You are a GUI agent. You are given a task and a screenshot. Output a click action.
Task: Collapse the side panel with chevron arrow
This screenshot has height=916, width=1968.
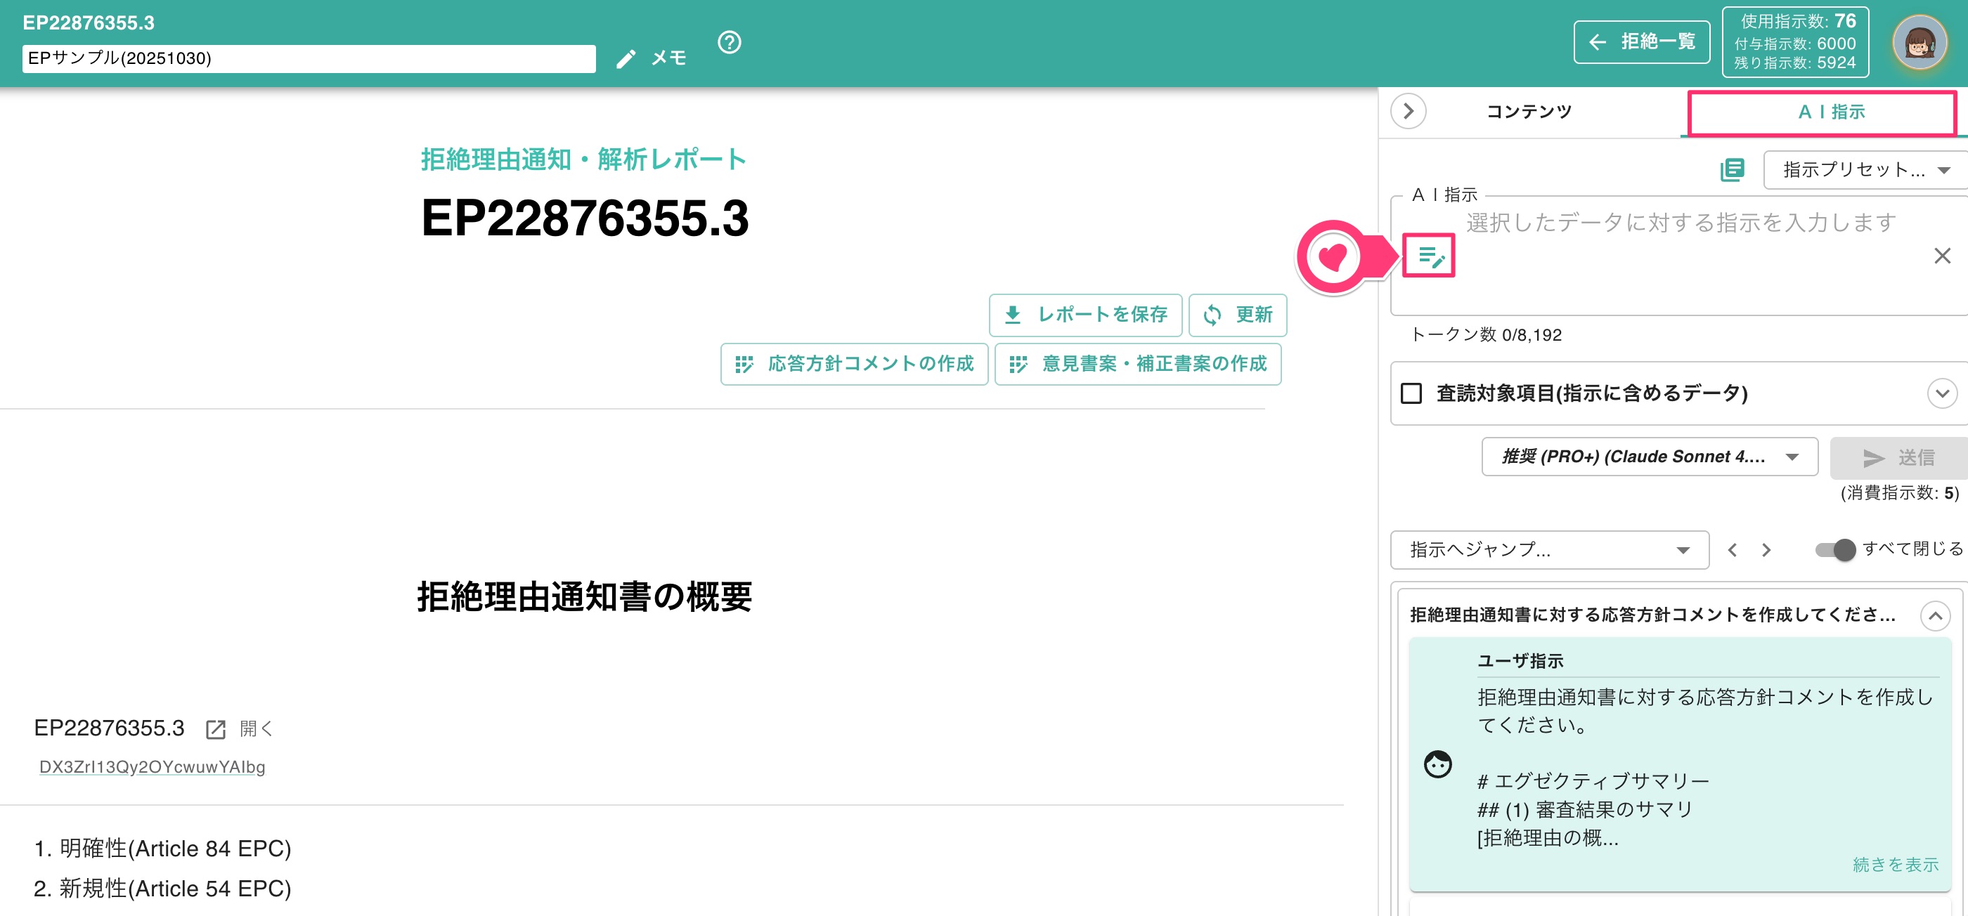(x=1408, y=112)
